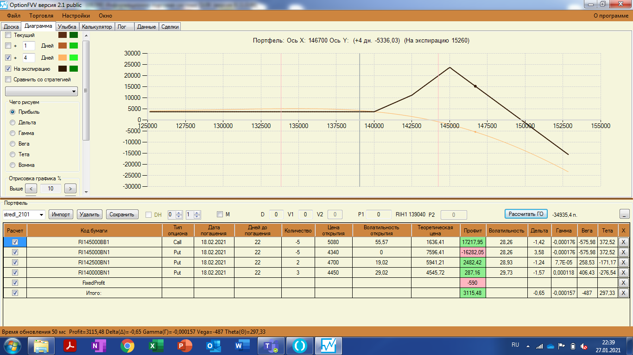Screen dimensions: 633x355
Task: Open the Торговля menu
Action: (x=41, y=16)
